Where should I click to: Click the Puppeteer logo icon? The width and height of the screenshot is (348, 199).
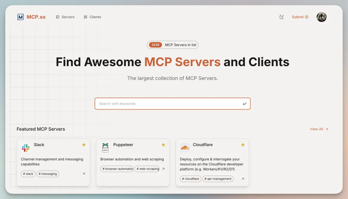coord(105,148)
